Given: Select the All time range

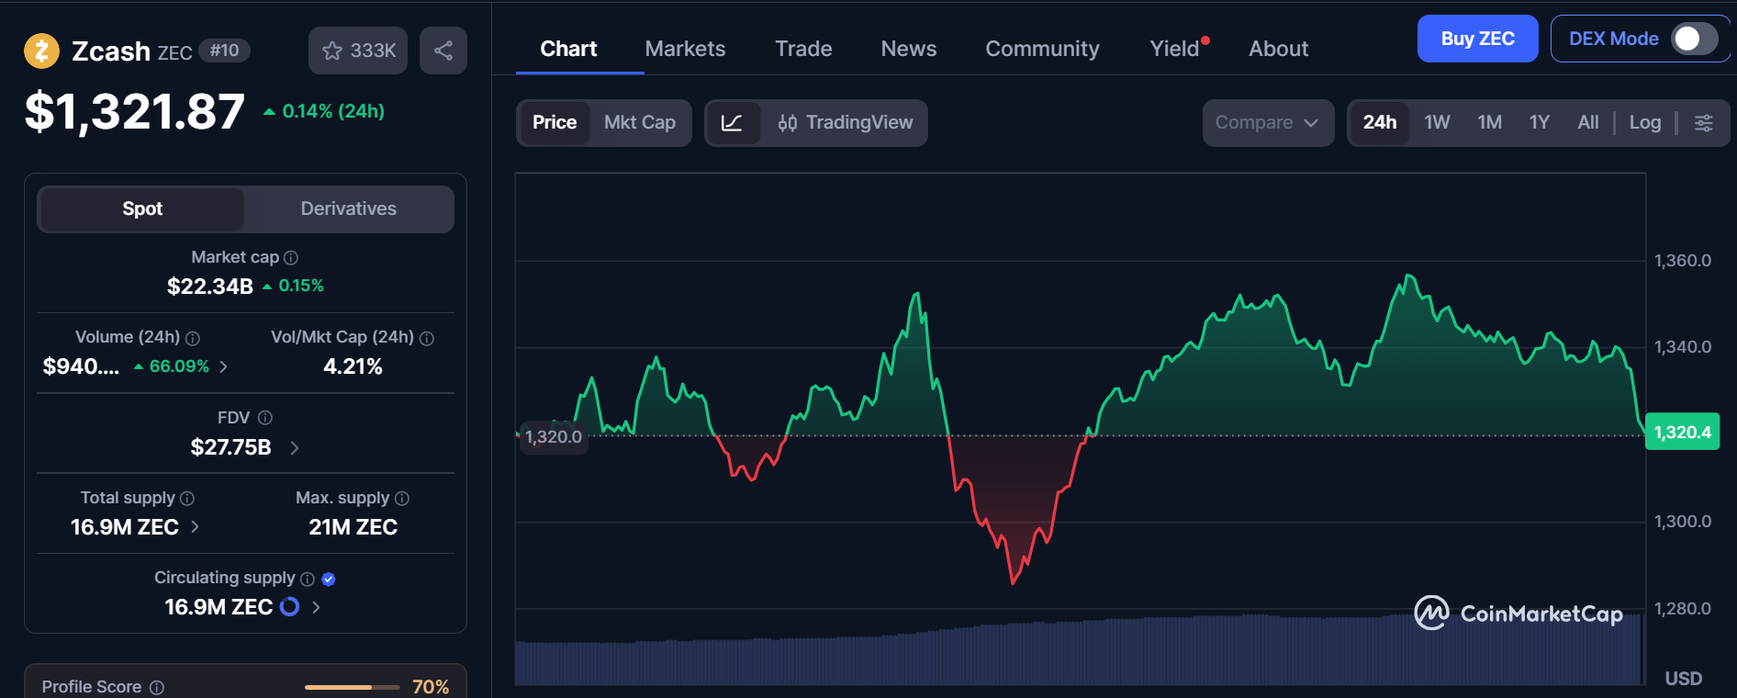Looking at the screenshot, I should (1588, 123).
